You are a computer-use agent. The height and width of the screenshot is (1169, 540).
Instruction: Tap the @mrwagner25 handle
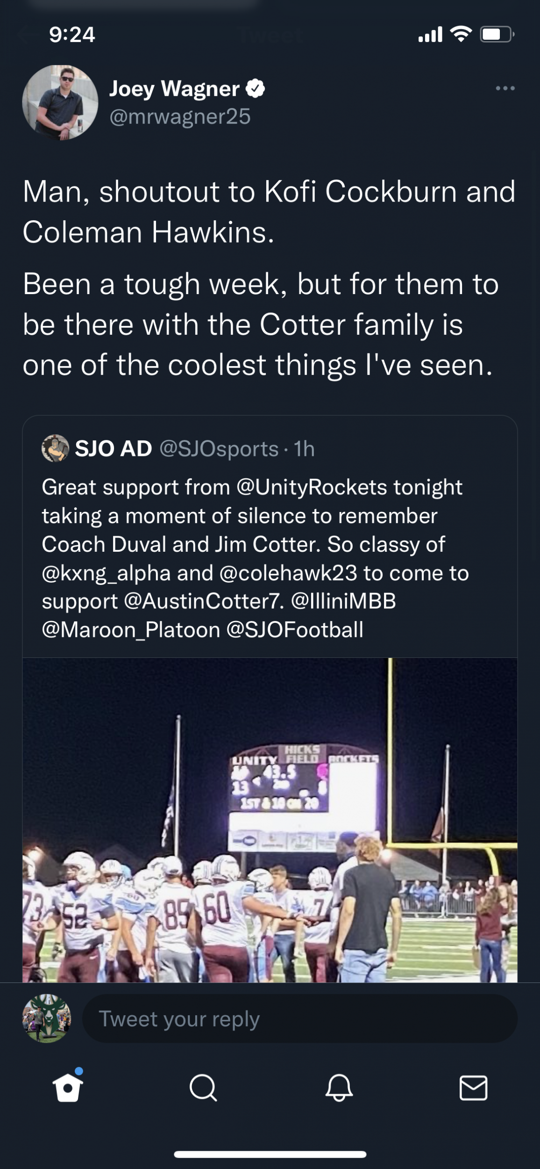[x=180, y=116]
